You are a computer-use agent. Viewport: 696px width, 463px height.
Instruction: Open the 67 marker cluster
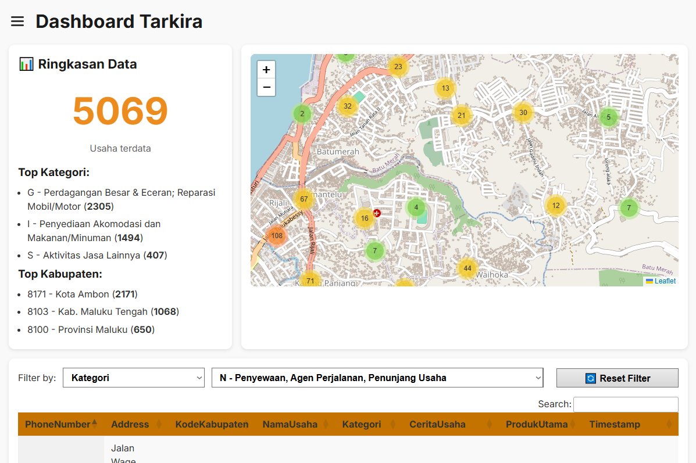(x=304, y=199)
